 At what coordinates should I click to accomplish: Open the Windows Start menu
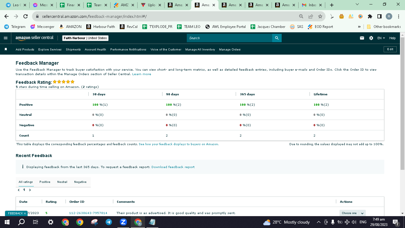pyautogui.click(x=7, y=222)
